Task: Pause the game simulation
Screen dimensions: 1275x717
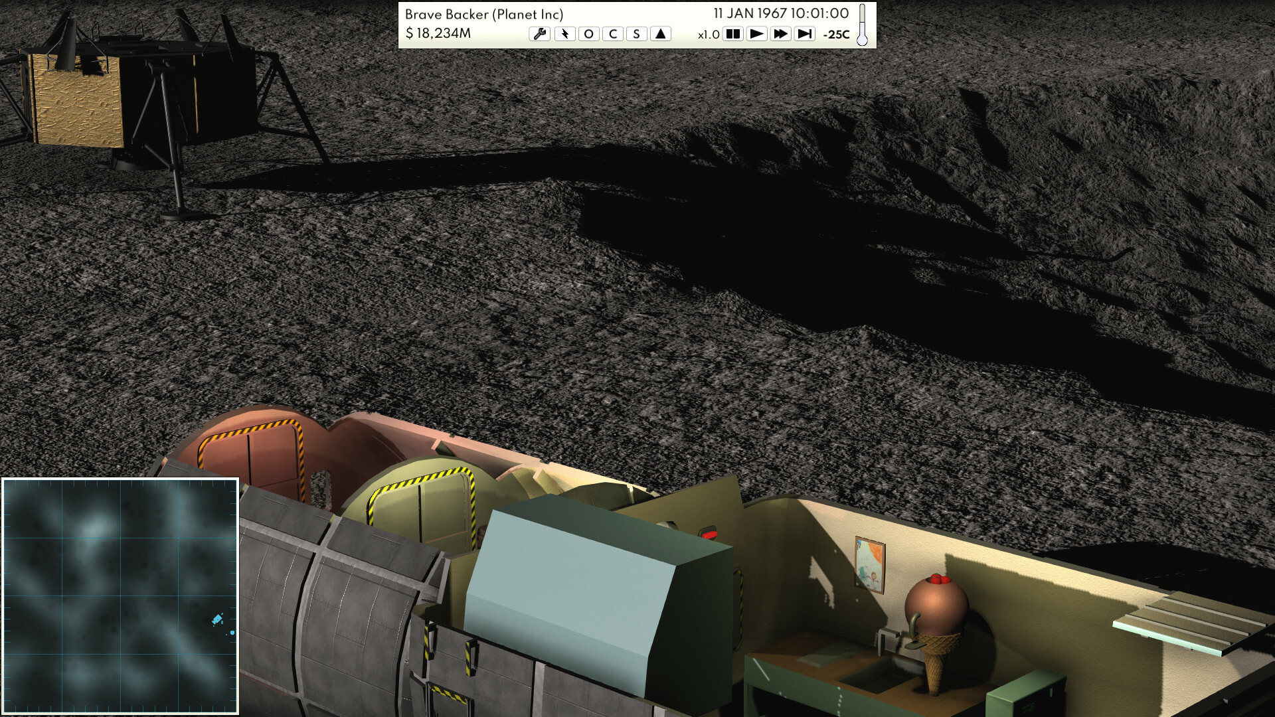Action: coord(732,34)
